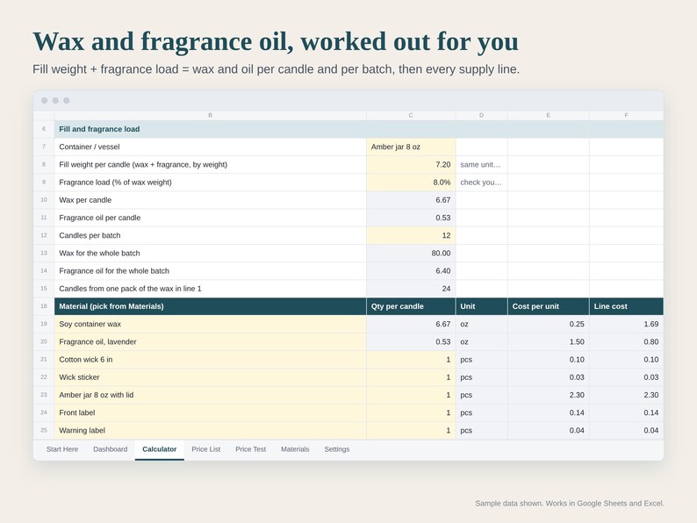Click the Candles per batch value 12
The height and width of the screenshot is (523, 697).
click(411, 235)
